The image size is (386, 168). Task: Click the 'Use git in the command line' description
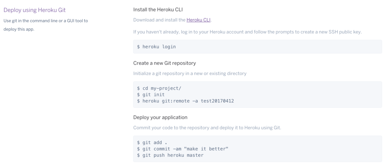click(46, 25)
